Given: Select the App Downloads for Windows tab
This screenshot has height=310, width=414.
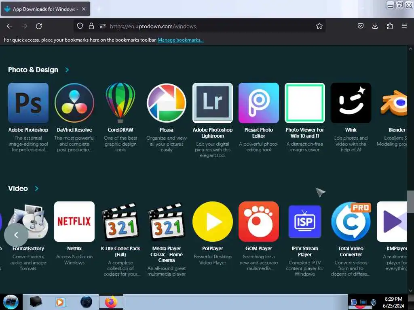Looking at the screenshot, I should [45, 9].
